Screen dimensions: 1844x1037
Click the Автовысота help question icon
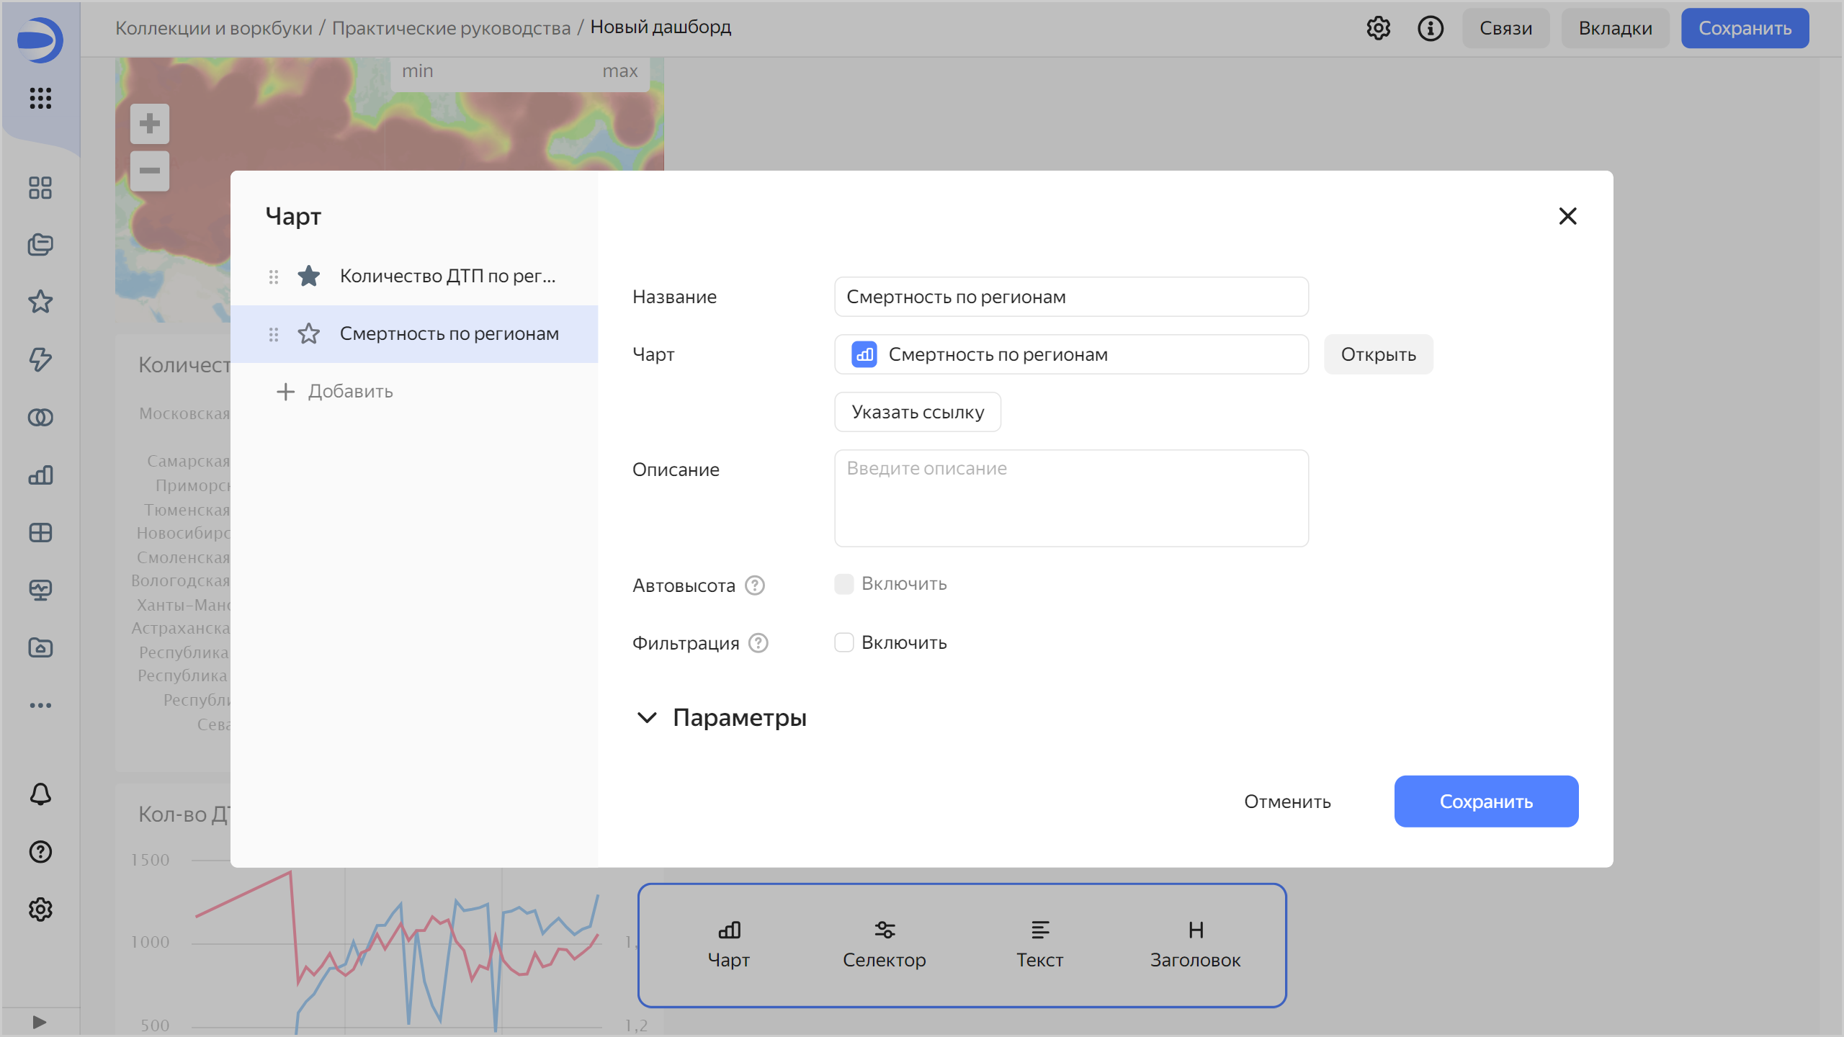[x=755, y=585]
